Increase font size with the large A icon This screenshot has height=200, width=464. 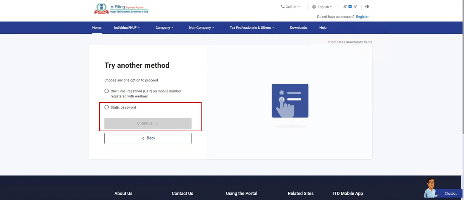pyautogui.click(x=355, y=7)
